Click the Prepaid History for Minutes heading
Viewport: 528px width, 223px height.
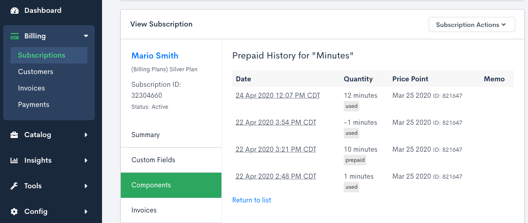point(293,55)
